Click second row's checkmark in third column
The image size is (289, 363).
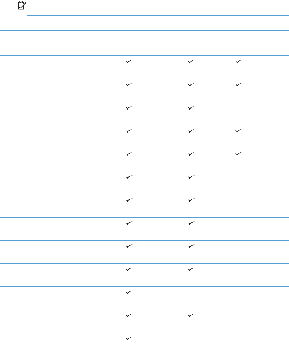(238, 85)
